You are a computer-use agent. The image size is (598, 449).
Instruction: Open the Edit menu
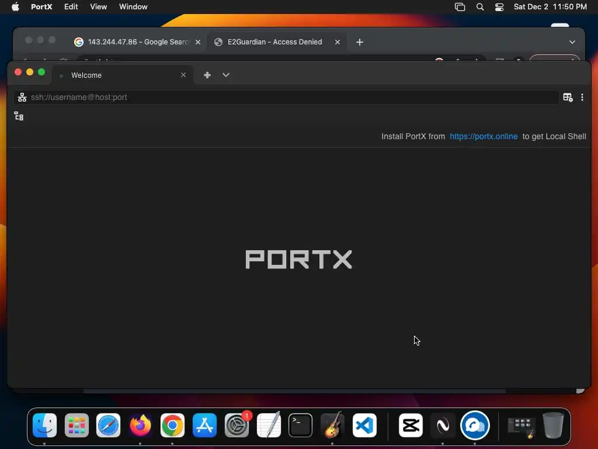tap(71, 7)
